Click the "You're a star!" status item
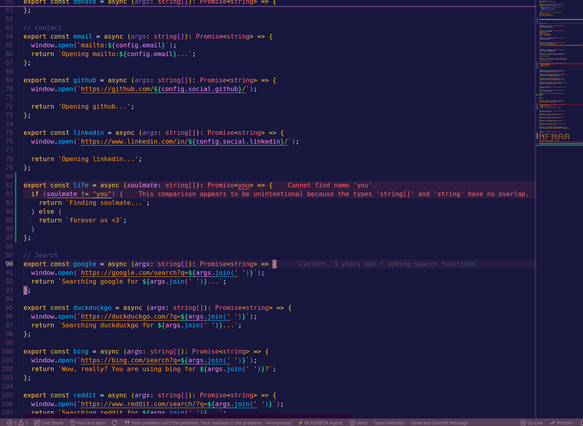This screenshot has width=583, height=426. click(88, 423)
